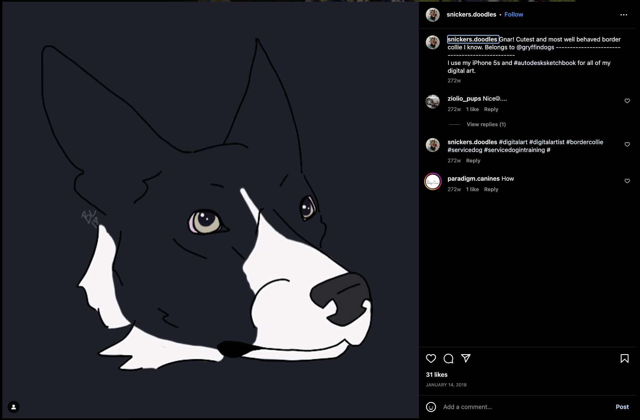Reply to the snickers.doodles hashtag comment
The image size is (640, 420).
[473, 160]
